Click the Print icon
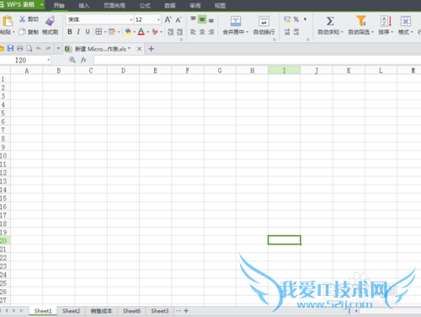Image resolution: width=421 pixels, height=317 pixels. (x=20, y=48)
